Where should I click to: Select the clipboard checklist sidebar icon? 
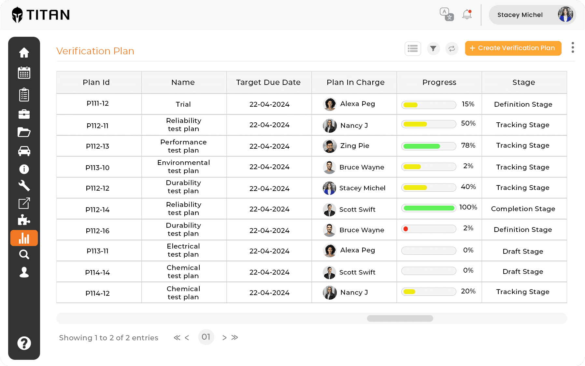click(24, 95)
